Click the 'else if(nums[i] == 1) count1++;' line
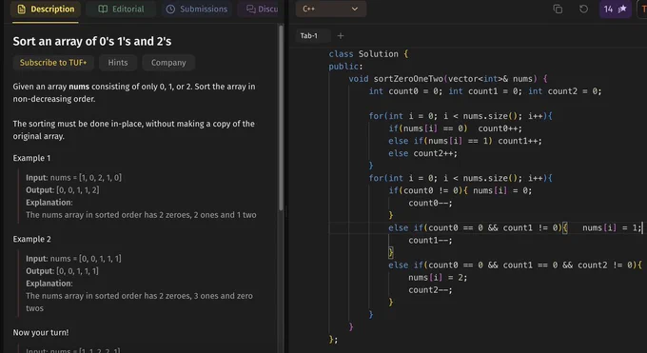This screenshot has height=353, width=647. click(465, 141)
